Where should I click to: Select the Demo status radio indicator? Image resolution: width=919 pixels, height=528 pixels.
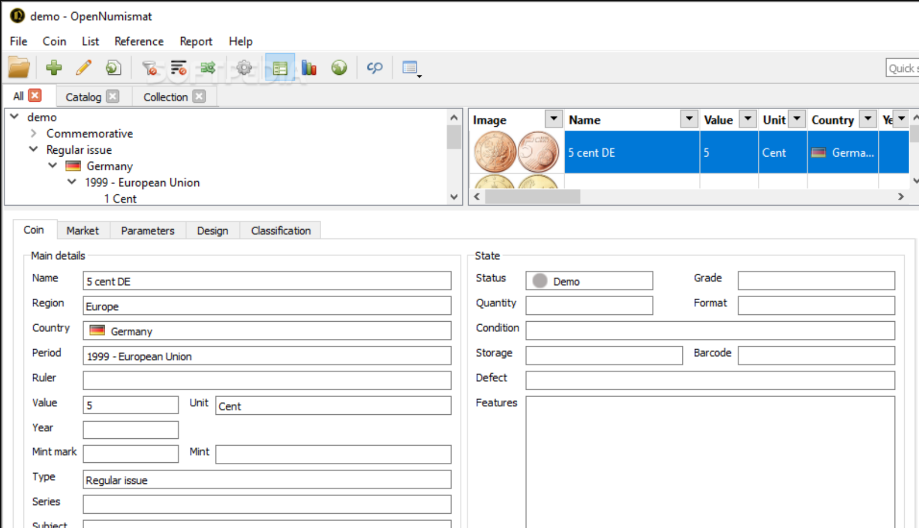pos(540,281)
